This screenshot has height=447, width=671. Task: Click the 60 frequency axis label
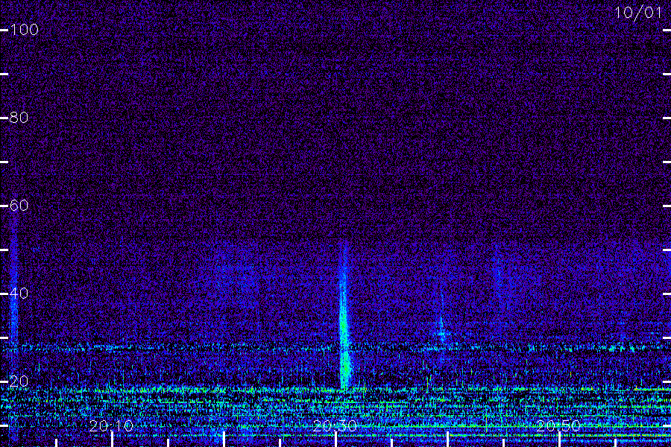[x=19, y=206]
